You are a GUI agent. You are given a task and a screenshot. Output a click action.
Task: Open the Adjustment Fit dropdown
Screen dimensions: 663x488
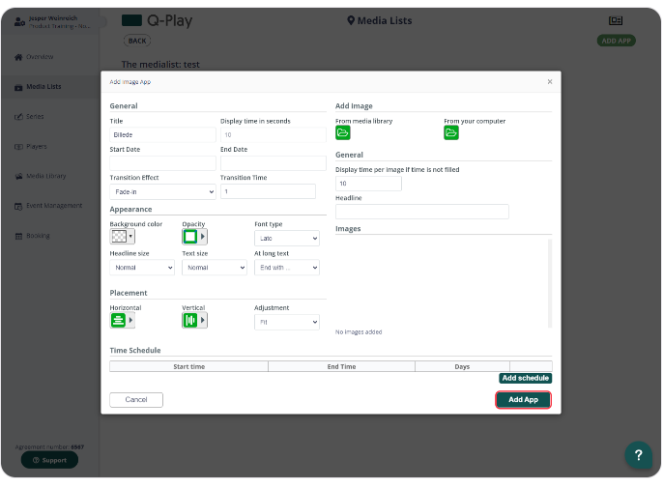pyautogui.click(x=287, y=322)
